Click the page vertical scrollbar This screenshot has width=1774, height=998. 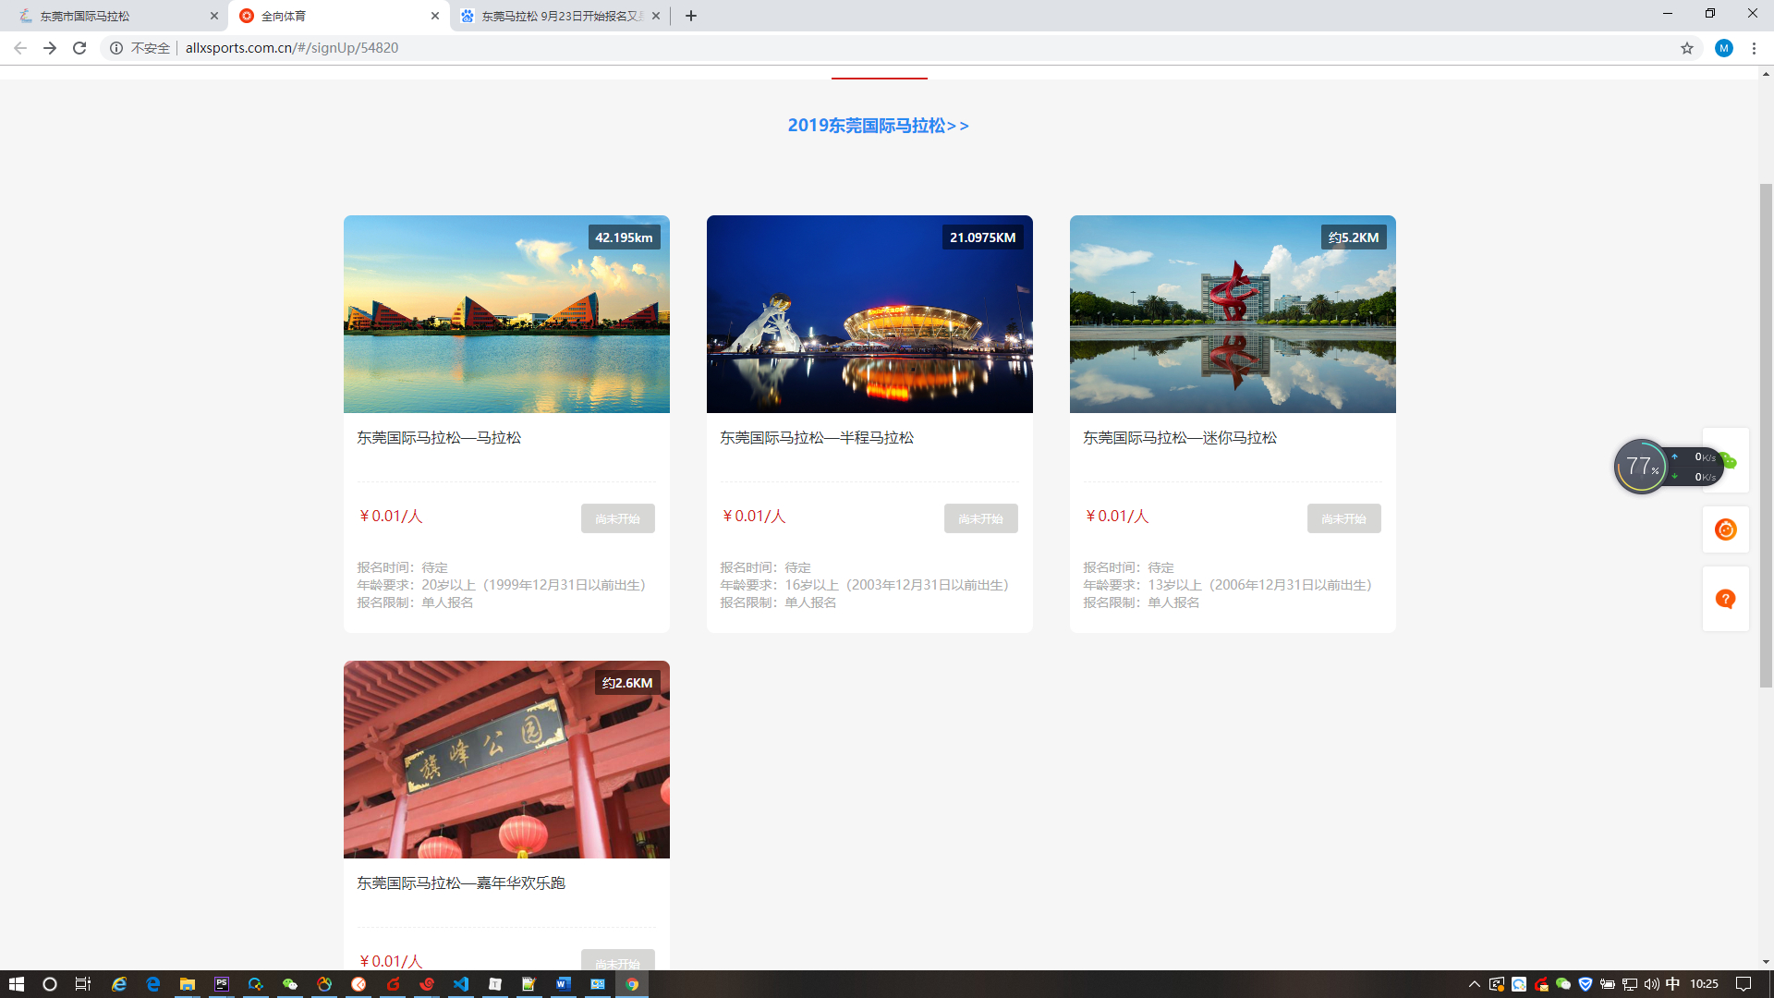pyautogui.click(x=1766, y=434)
